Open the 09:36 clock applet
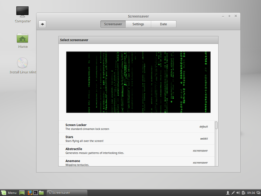This screenshot has width=261, height=196. point(251,193)
